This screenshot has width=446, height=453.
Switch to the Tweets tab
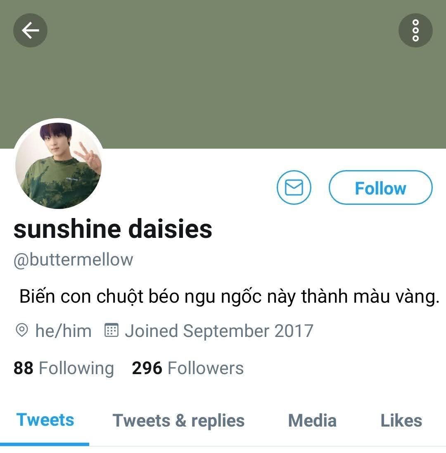point(45,420)
